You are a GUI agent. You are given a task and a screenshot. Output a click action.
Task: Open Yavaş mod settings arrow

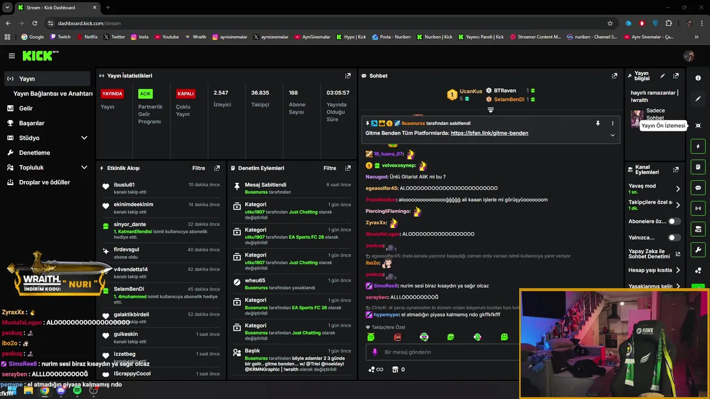[x=678, y=189]
